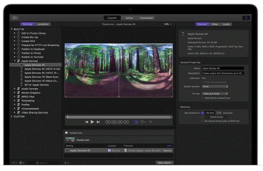The image size is (263, 171).
Task: Toggle the settings sidebar icon in toolbar
Action: tap(15, 18)
